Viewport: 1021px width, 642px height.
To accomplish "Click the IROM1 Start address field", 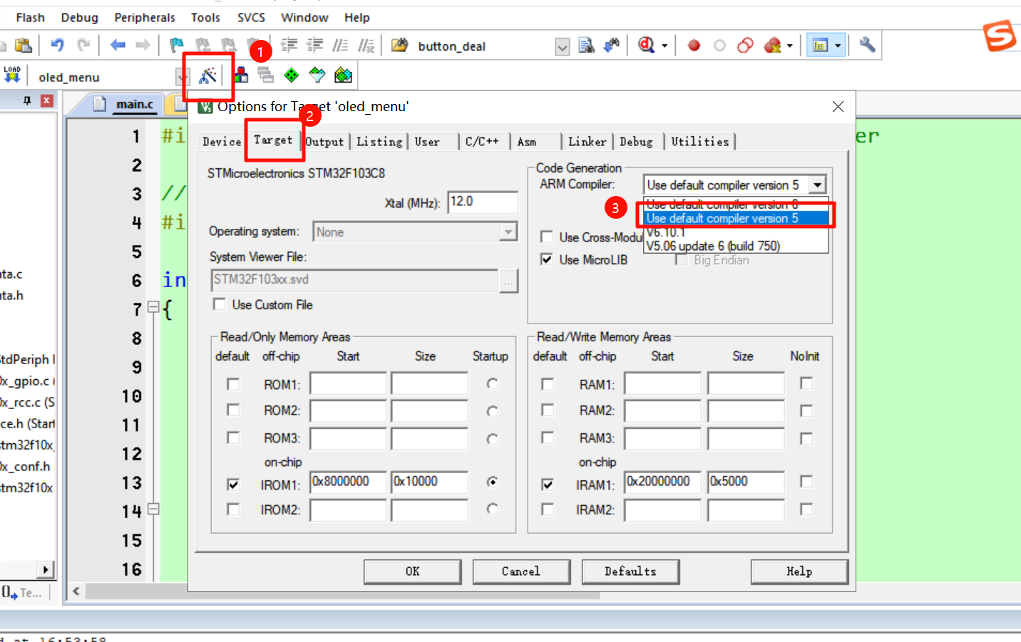I will [x=348, y=482].
